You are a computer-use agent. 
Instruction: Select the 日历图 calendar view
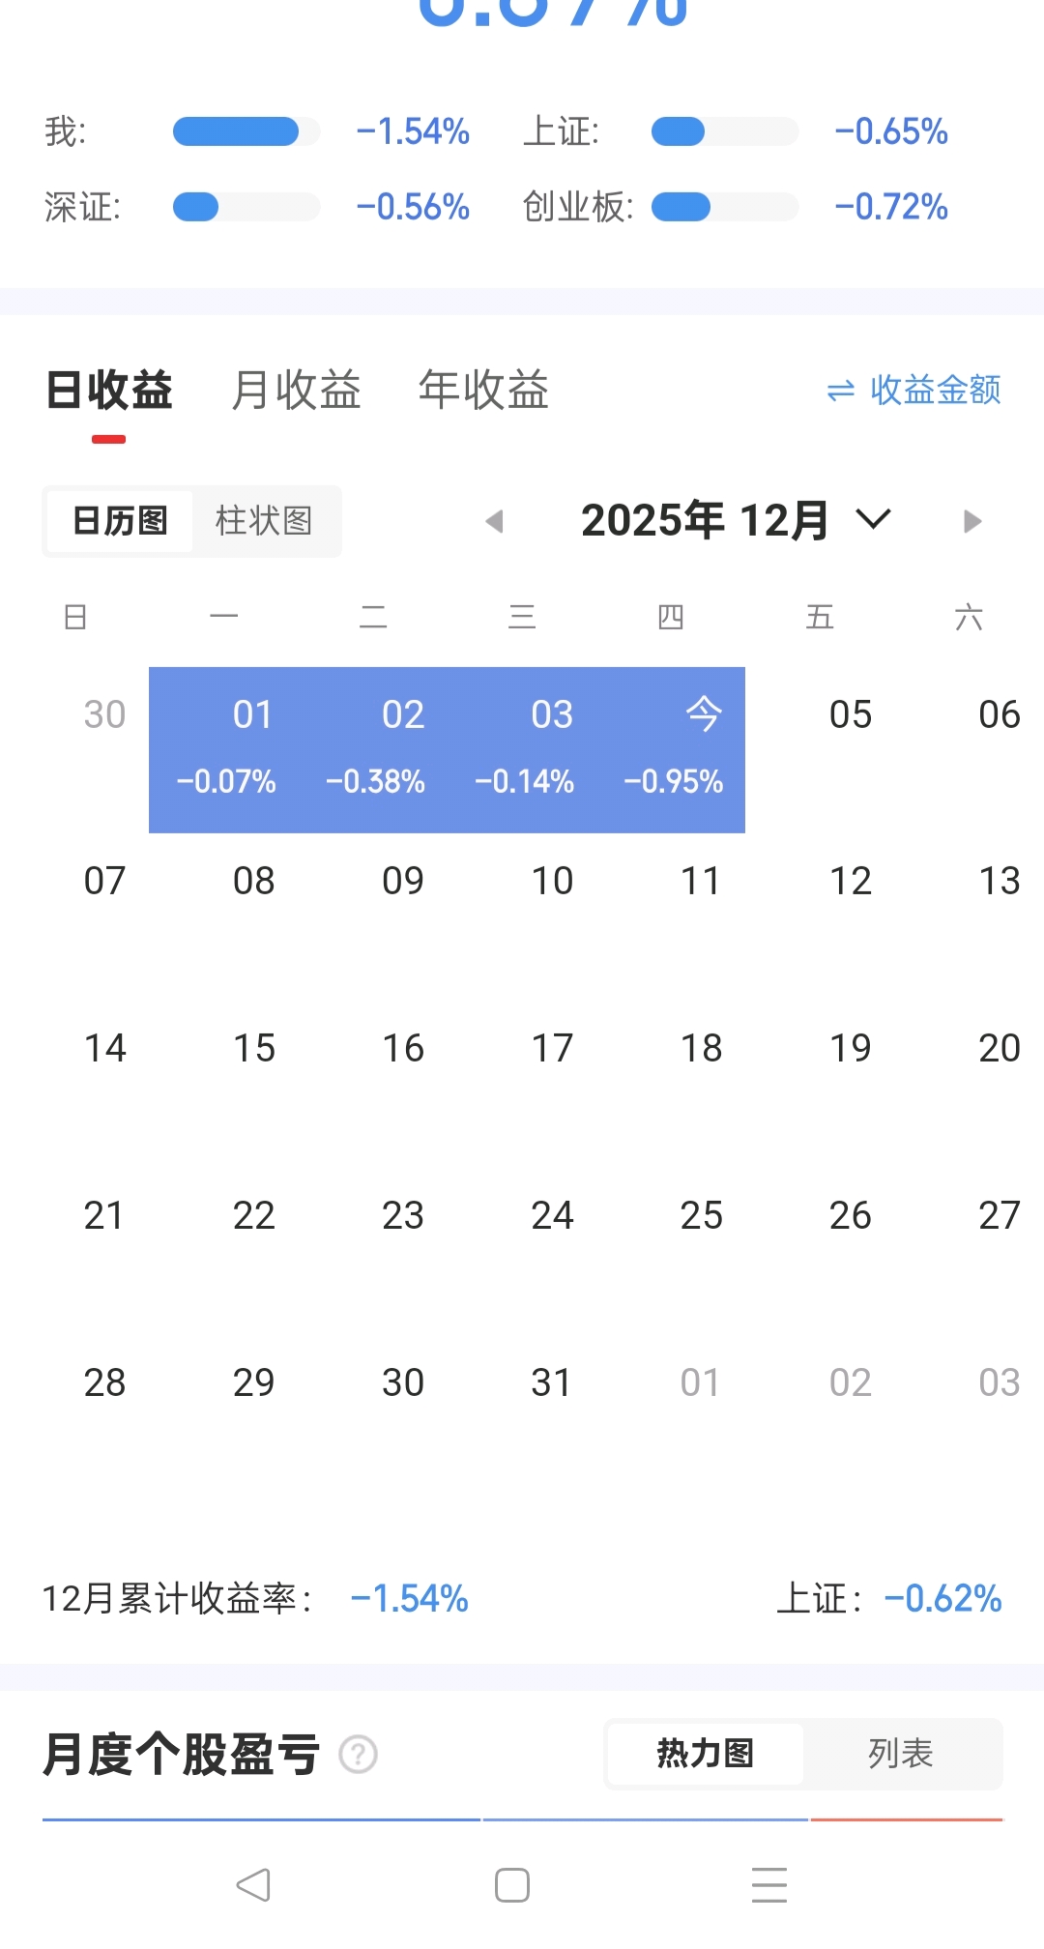tap(120, 521)
